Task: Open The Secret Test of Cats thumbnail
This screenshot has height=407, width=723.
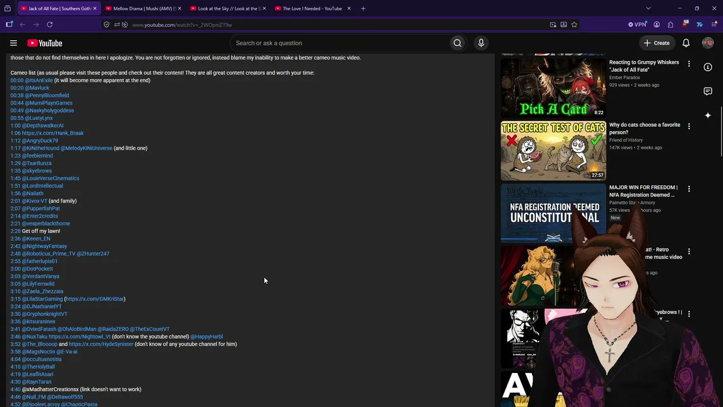Action: (554, 150)
